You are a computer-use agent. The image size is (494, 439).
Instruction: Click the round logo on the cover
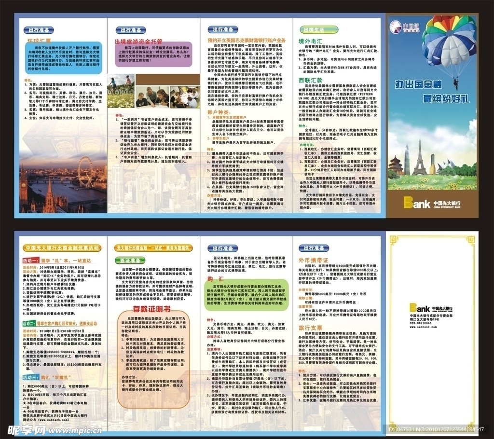pyautogui.click(x=396, y=27)
